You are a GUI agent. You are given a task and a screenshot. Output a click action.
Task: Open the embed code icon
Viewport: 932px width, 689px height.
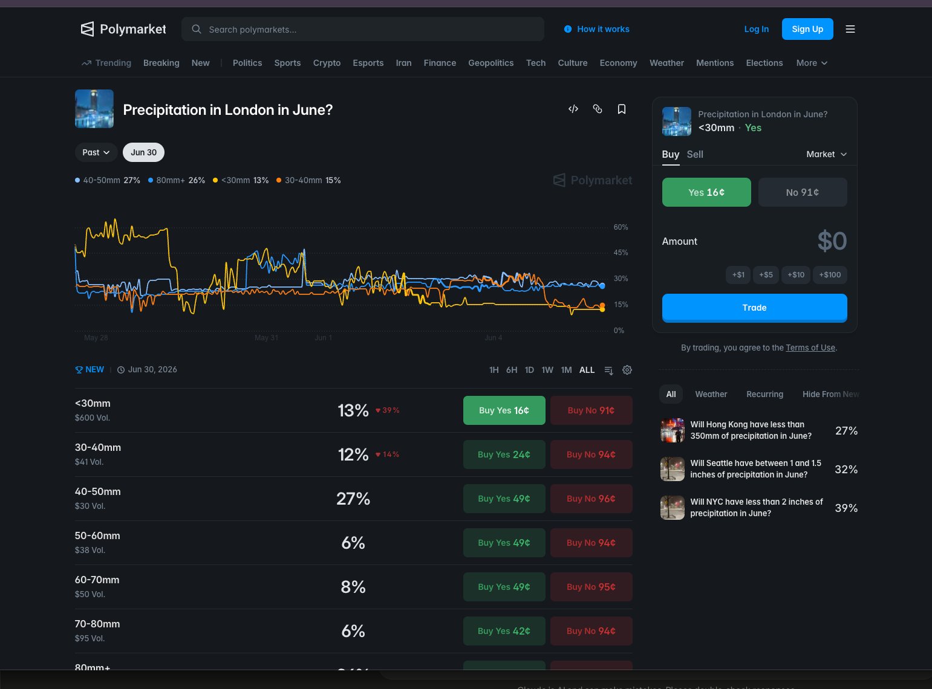(x=573, y=109)
